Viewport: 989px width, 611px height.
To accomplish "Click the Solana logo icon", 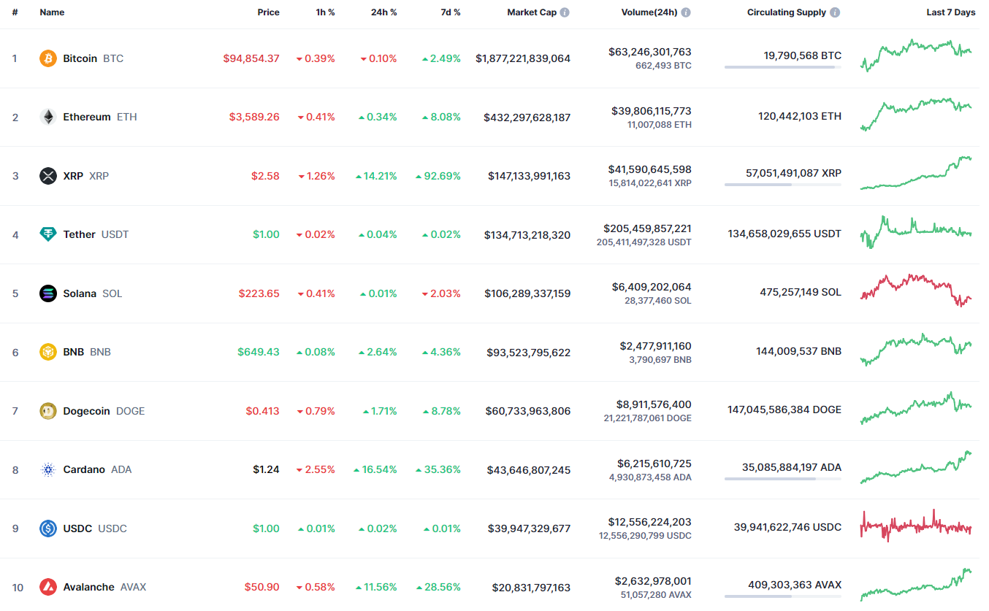I will tap(48, 293).
